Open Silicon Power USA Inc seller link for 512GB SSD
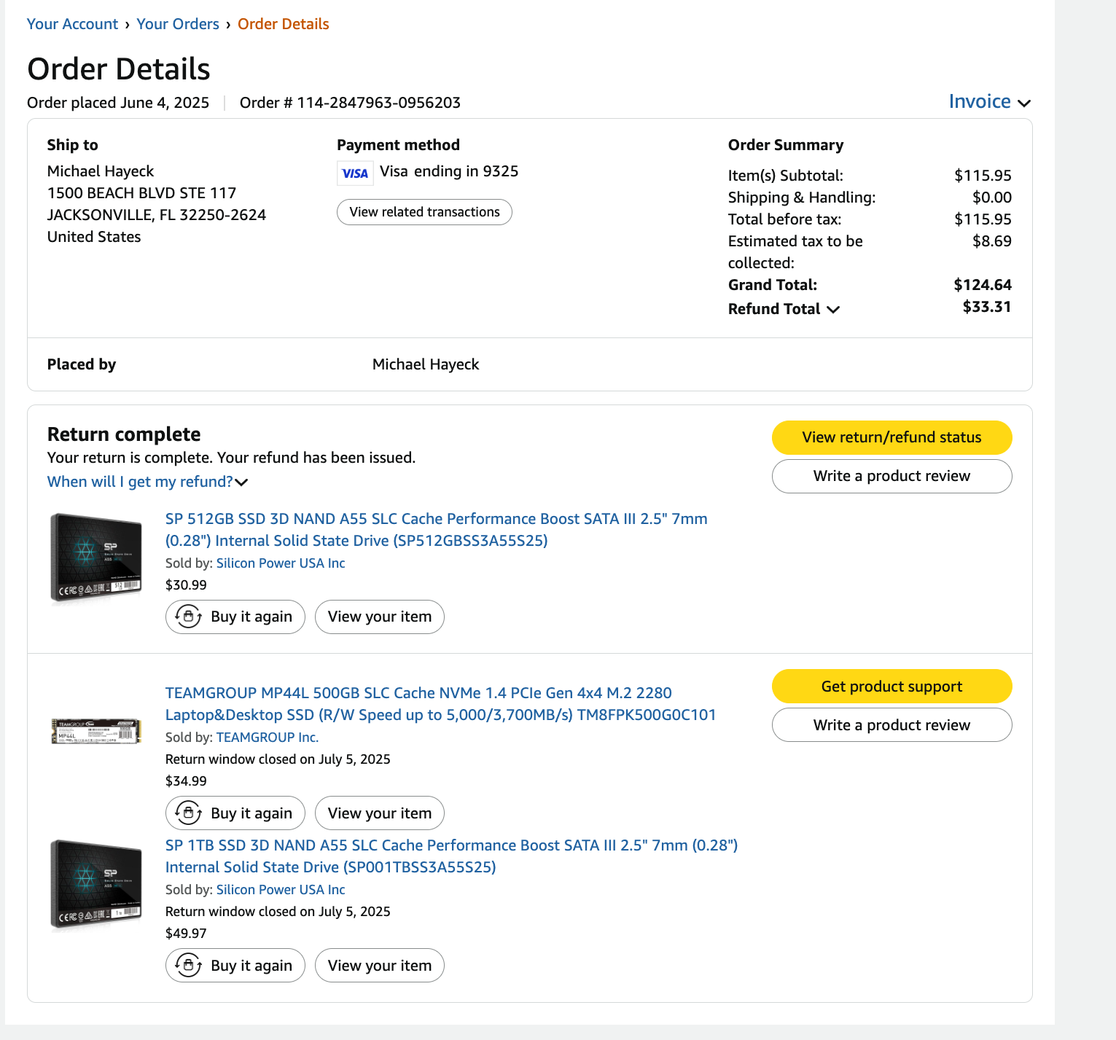This screenshot has height=1040, width=1116. point(281,563)
